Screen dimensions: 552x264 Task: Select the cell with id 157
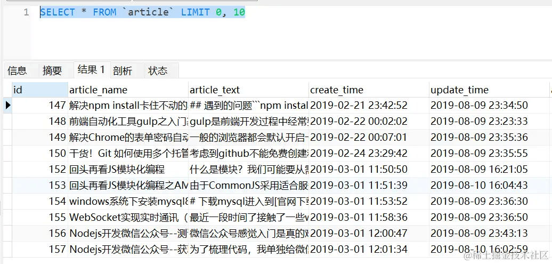tap(40, 249)
